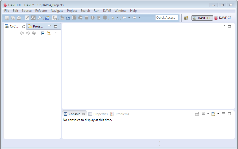Maximize the project explorer panel
Screen dimensions: 238x149
click(x=56, y=26)
